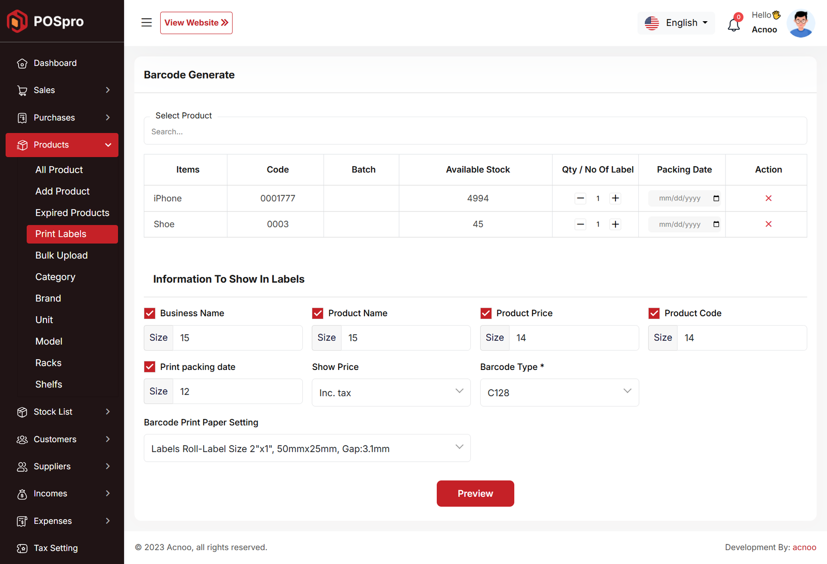The width and height of the screenshot is (827, 564).
Task: Uncheck the Business Name checkbox
Action: 150,313
